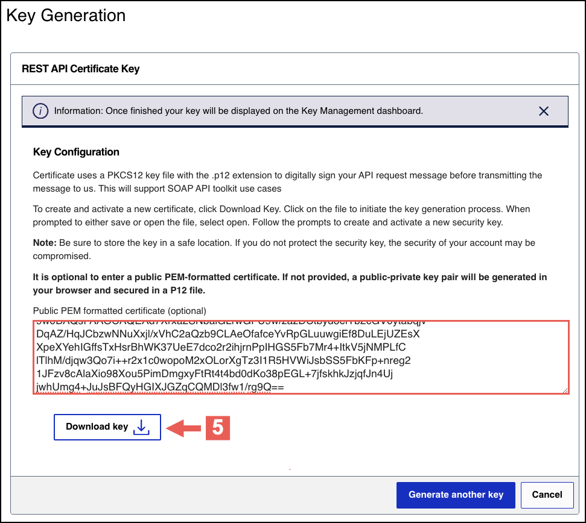This screenshot has height=523, width=586.
Task: Click the Key Generation page title
Action: point(66,15)
